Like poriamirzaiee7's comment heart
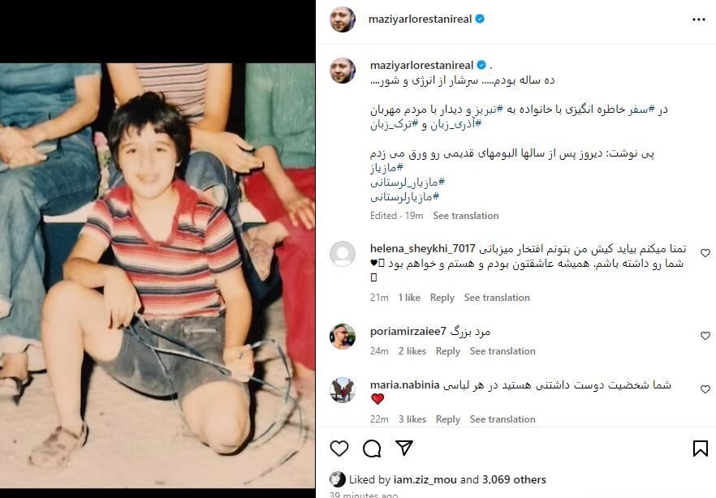This screenshot has height=498, width=716. pyautogui.click(x=705, y=336)
